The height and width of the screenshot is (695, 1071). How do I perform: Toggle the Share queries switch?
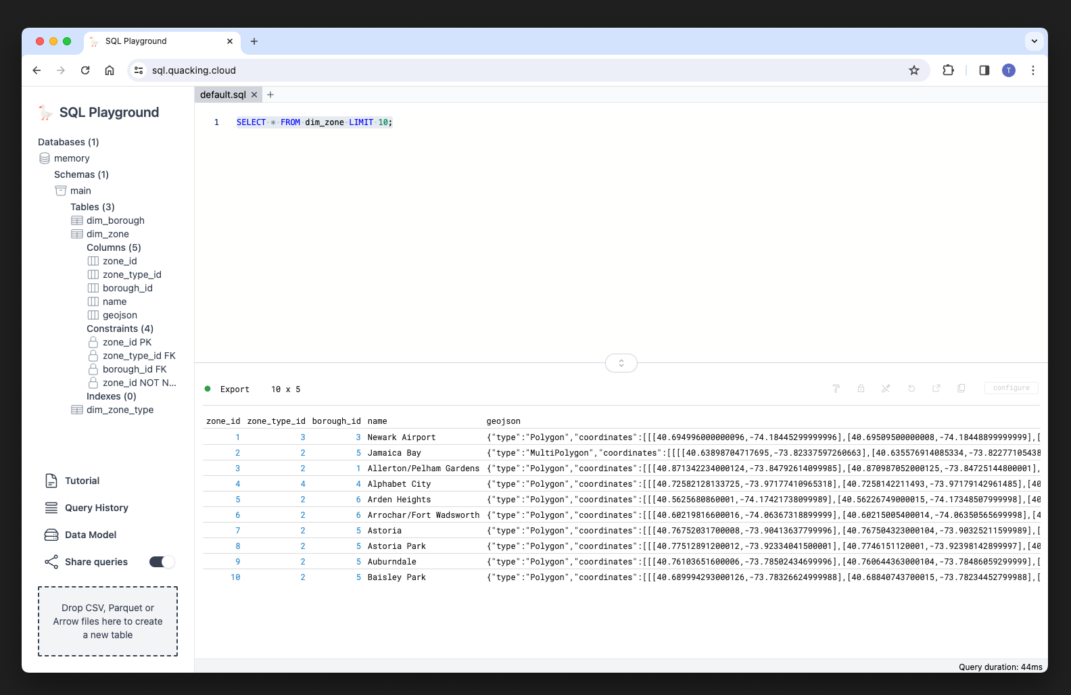(162, 562)
